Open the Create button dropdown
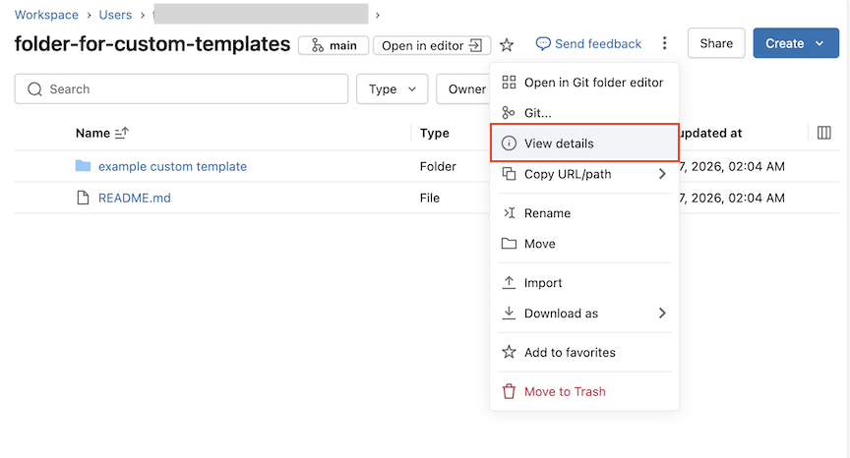850x458 pixels. tap(795, 43)
